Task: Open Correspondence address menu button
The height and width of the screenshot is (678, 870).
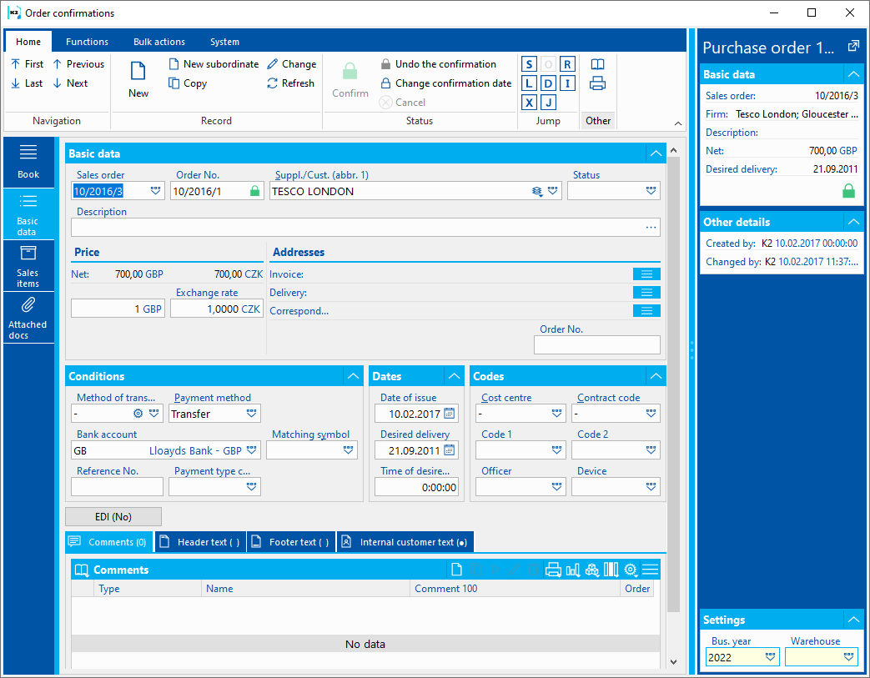Action: (x=646, y=311)
